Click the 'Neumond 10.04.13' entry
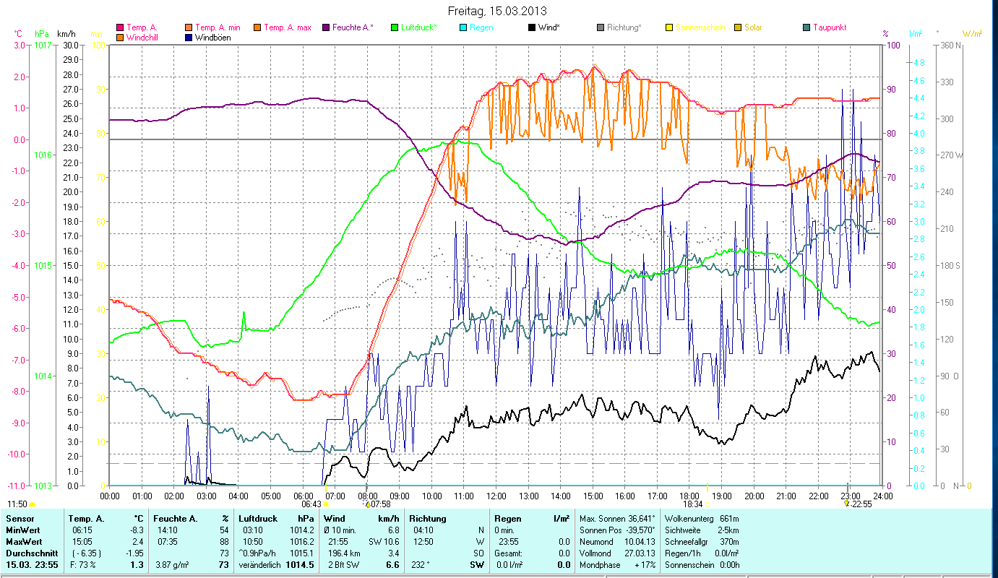The width and height of the screenshot is (998, 578). (x=618, y=541)
